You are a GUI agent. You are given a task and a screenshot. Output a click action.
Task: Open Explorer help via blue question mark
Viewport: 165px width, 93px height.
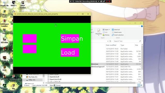(142, 26)
